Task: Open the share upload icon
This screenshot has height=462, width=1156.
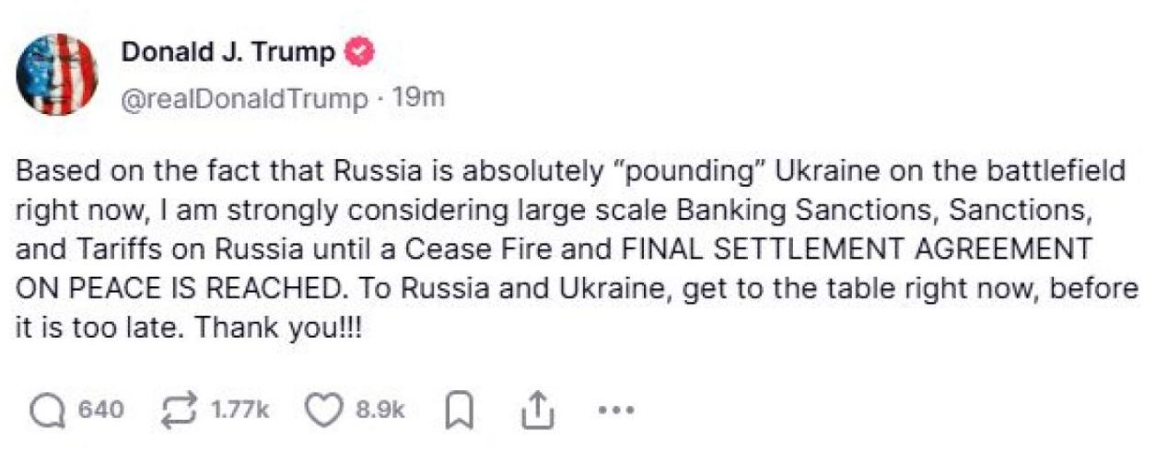Action: pos(536,410)
